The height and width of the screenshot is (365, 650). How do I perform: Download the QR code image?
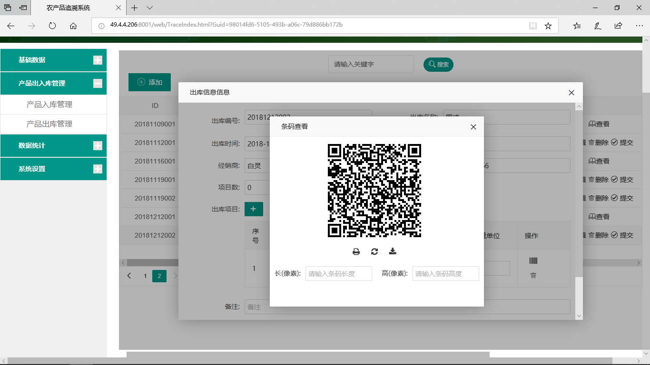[393, 251]
